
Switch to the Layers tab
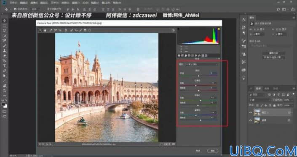click(x=258, y=89)
